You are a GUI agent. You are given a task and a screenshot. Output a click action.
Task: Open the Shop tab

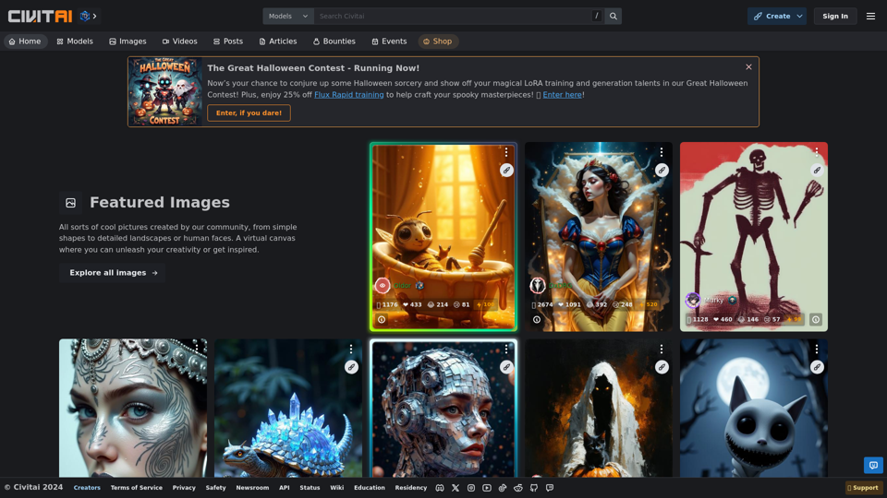[x=438, y=41]
